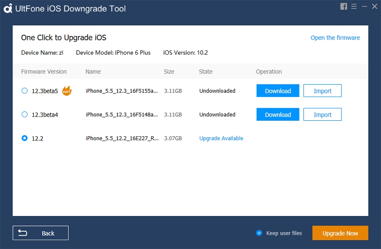
Task: Click the State column header
Action: (x=205, y=72)
